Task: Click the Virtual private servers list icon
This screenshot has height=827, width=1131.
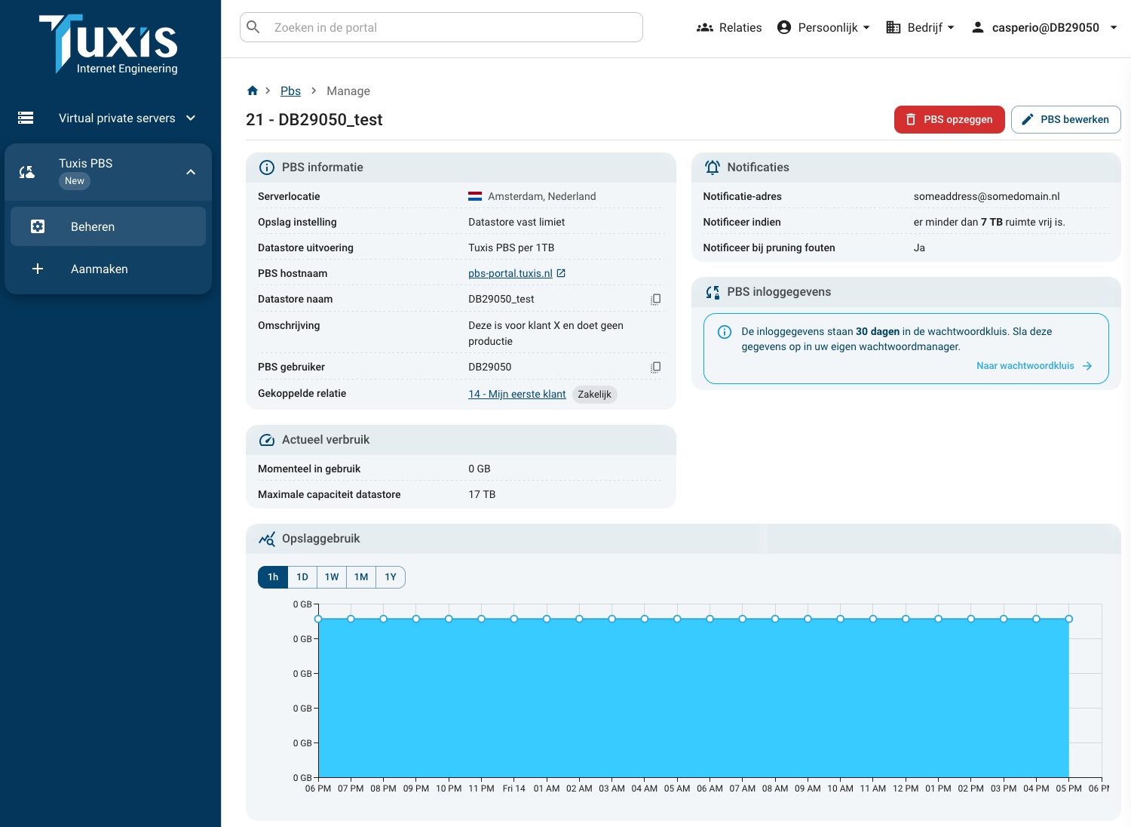Action: (26, 118)
